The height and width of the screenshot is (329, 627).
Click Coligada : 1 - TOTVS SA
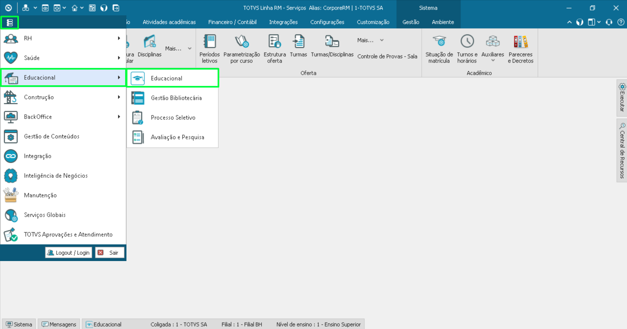[x=179, y=324]
